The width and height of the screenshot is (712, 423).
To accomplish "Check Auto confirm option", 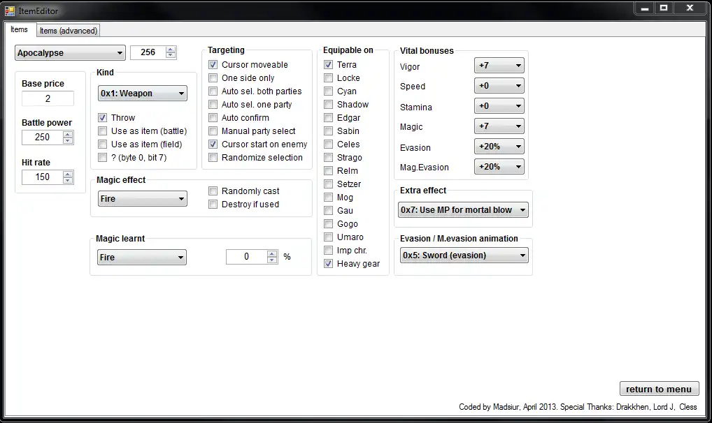I will 213,118.
